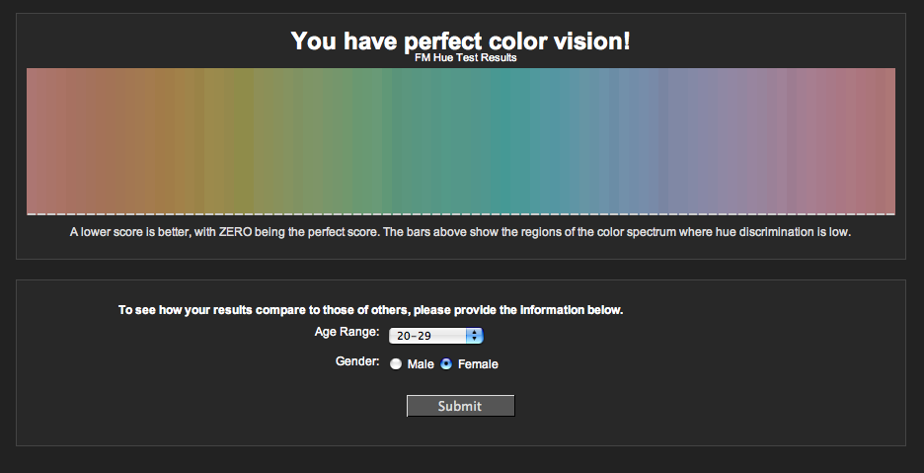Select the Male radio button
This screenshot has height=473, width=924.
pos(396,364)
